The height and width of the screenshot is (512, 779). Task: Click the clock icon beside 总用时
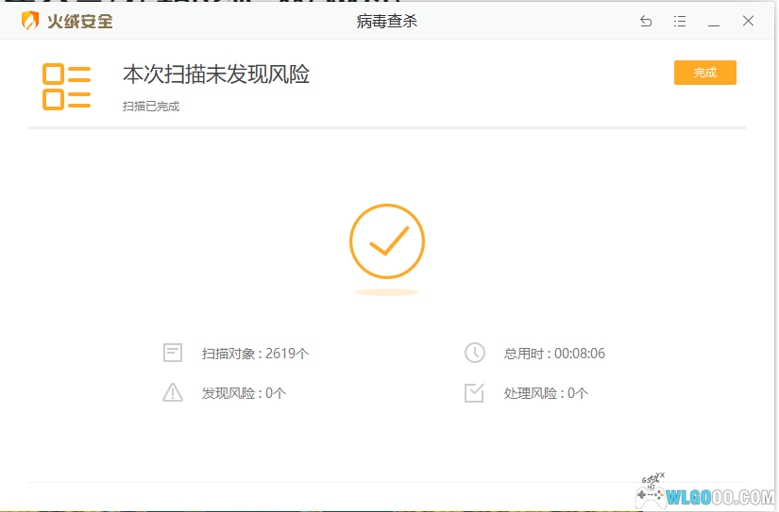point(474,354)
